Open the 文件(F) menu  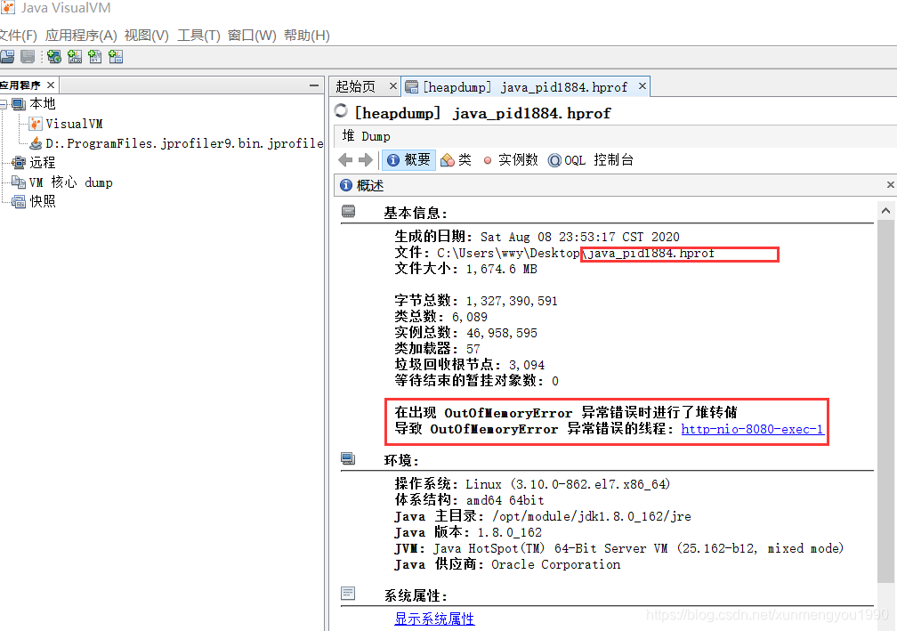19,36
